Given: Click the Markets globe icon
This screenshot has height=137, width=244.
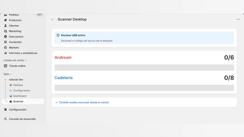Looking at the screenshot, I should coord(5,47).
